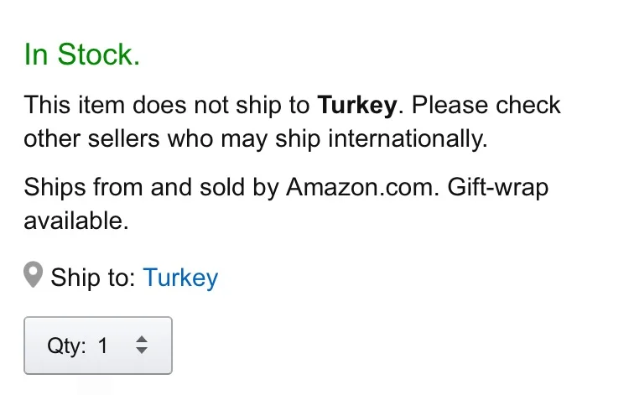Click the green In Stock status text
629x395 pixels.
81,55
